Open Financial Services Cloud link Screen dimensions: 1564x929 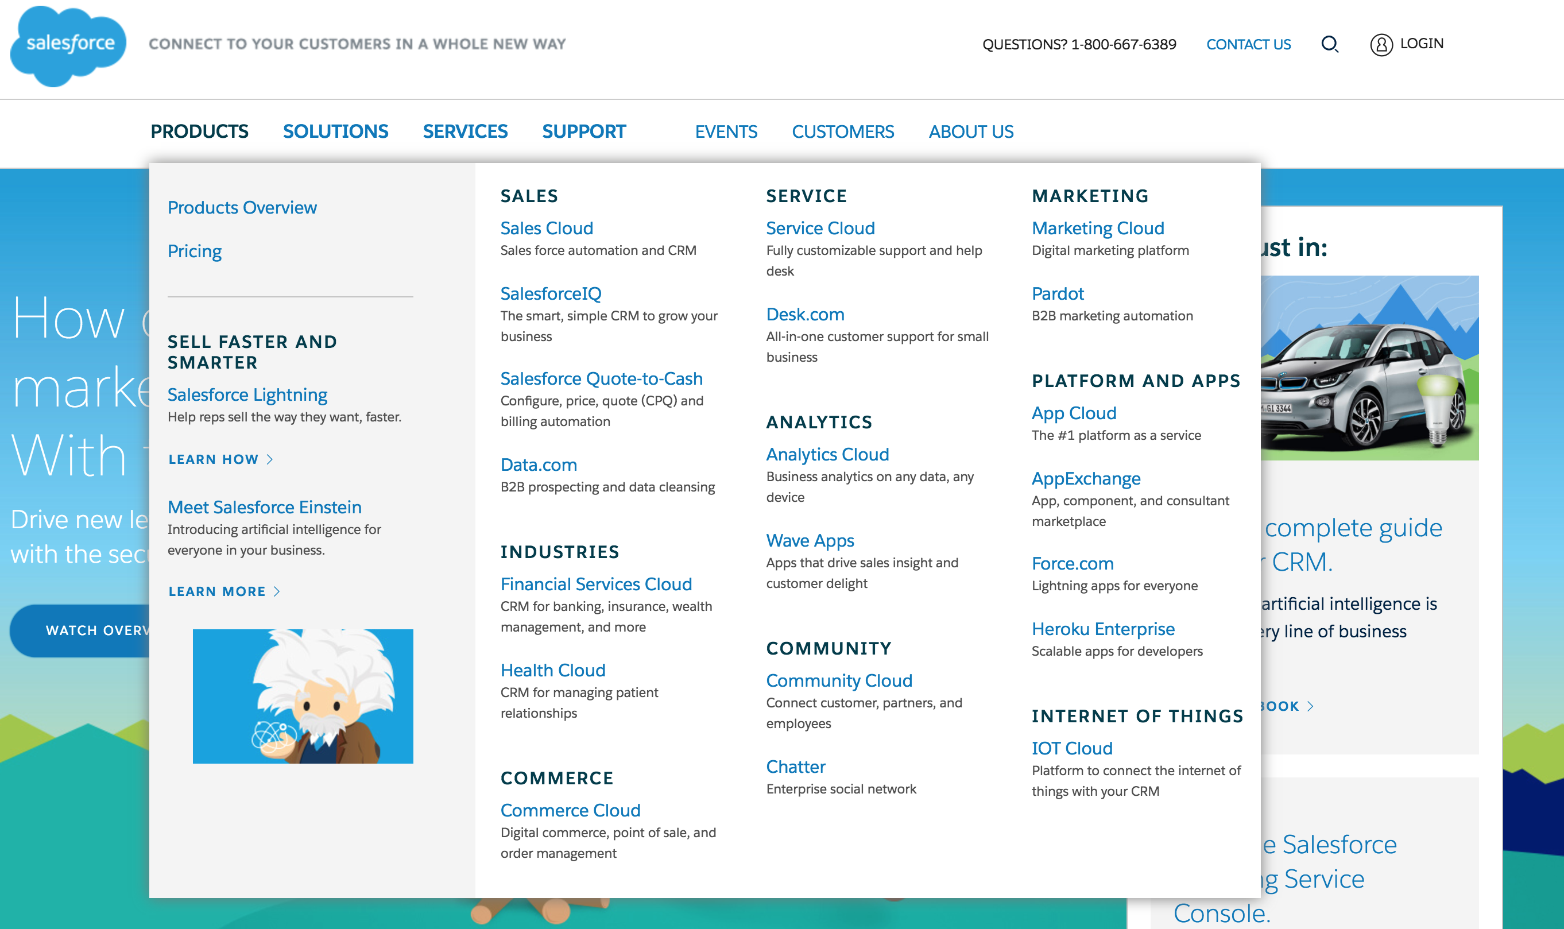(596, 583)
